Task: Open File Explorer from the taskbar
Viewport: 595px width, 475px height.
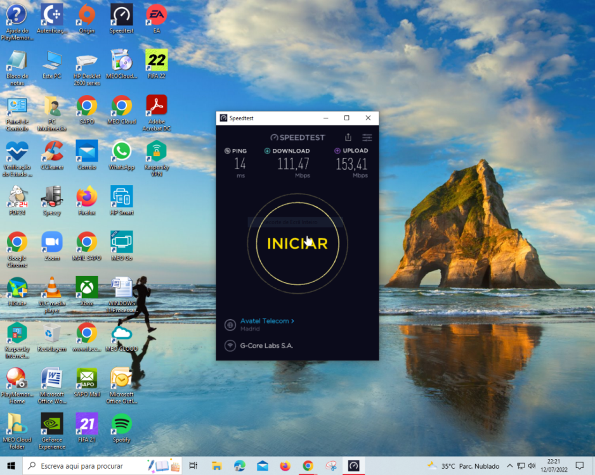Action: [x=217, y=466]
